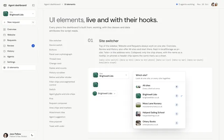Jump to Agent suggestion section
The width and height of the screenshot is (224, 140).
(x=57, y=117)
